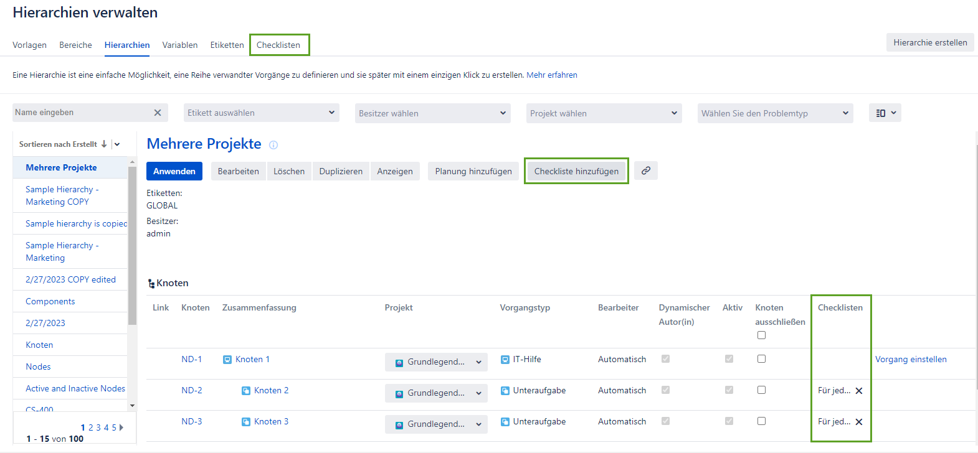Switch to the Checklisten tab
The image size is (978, 453).
278,45
